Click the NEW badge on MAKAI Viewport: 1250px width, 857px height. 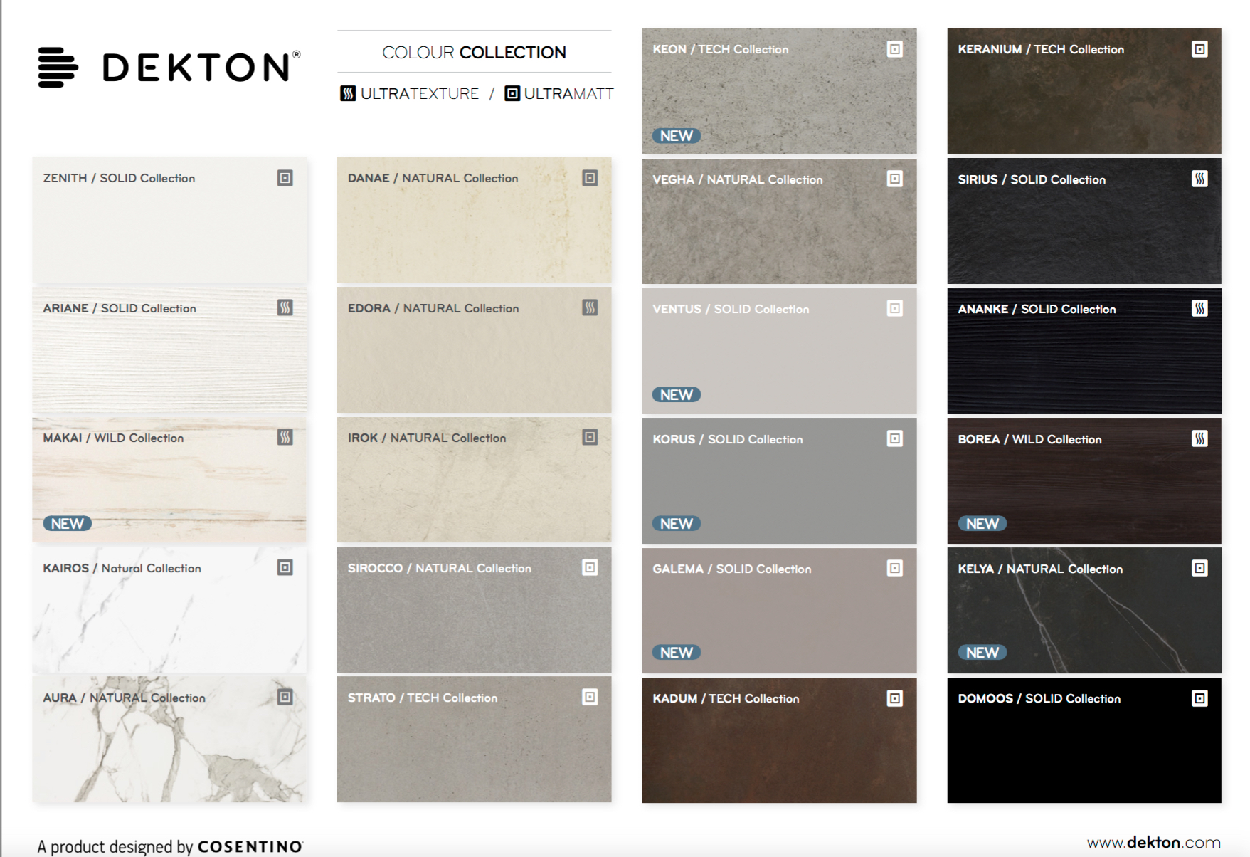pyautogui.click(x=68, y=524)
